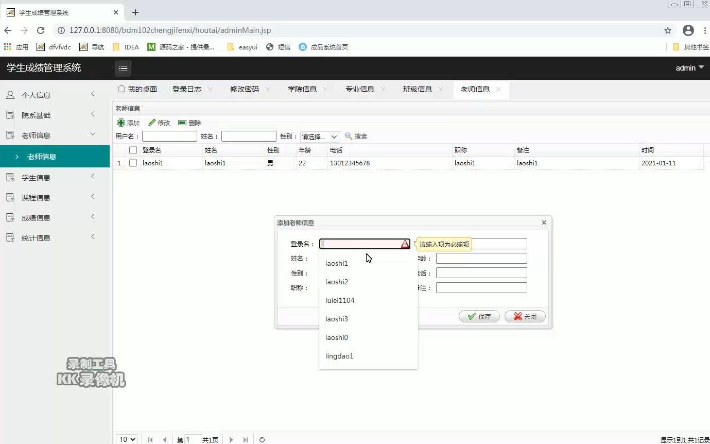Click the 应用 apps grid bookmark
This screenshot has height=444, width=710.
pyautogui.click(x=16, y=47)
